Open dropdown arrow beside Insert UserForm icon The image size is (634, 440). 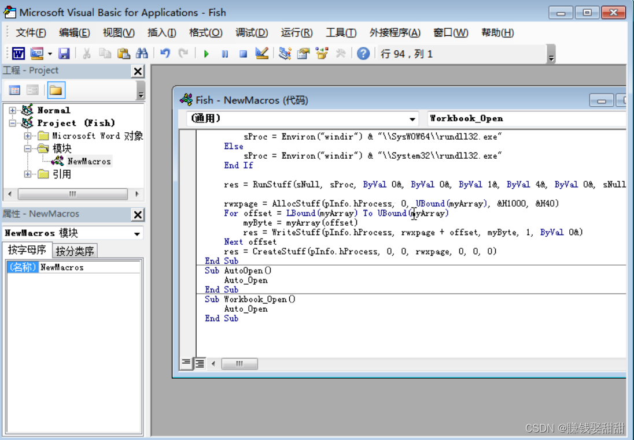click(x=50, y=54)
